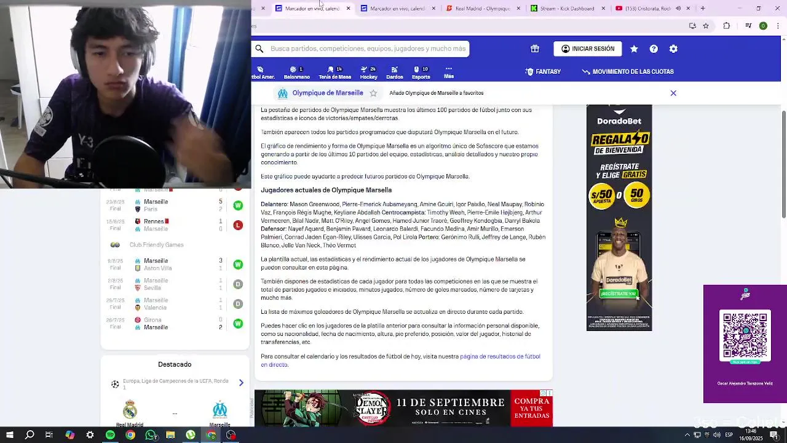Open the Windows Start menu
This screenshot has width=787, height=443.
pos(10,435)
